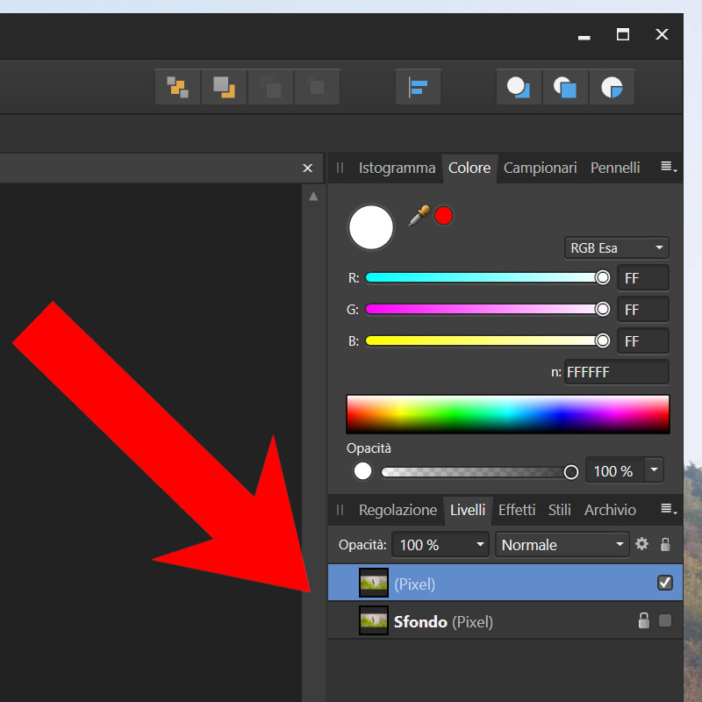Toggle visibility checkbox of the top (Pixel) layer
Image resolution: width=702 pixels, height=702 pixels.
click(x=665, y=583)
